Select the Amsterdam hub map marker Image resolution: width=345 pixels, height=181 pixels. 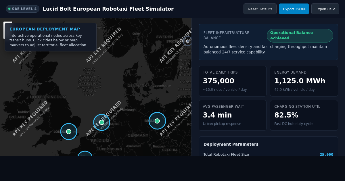[x=102, y=122]
